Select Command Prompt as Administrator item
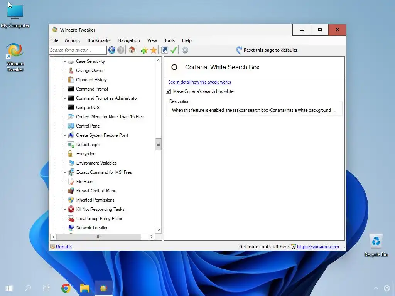Image resolution: width=395 pixels, height=296 pixels. (x=107, y=98)
